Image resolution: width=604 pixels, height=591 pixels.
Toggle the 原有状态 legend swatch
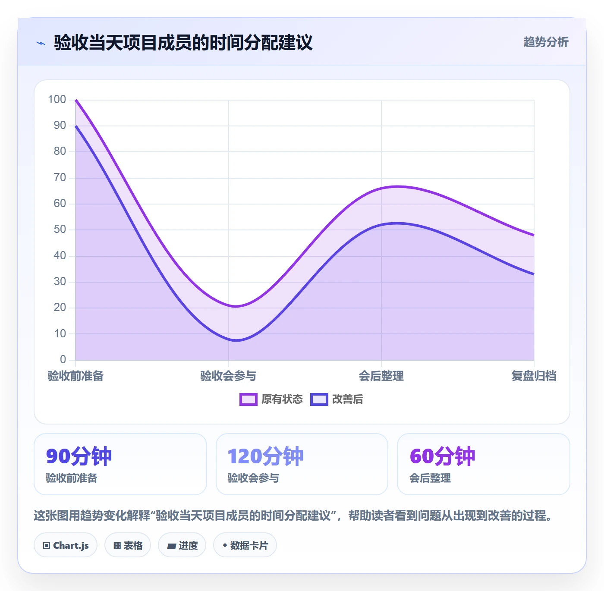249,399
